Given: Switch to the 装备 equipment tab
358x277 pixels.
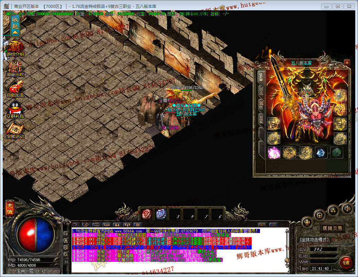Looking at the screenshot, I should (261, 77).
